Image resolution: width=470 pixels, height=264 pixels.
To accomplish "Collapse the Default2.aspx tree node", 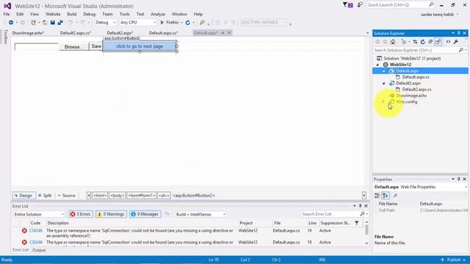I will (x=384, y=83).
